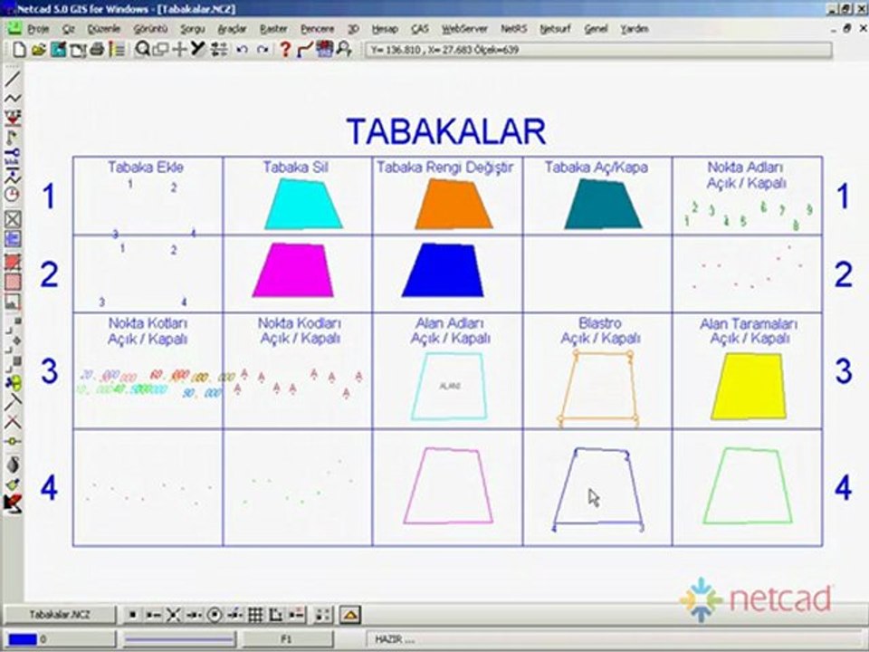Select the zigzag polyline tool

point(13,98)
